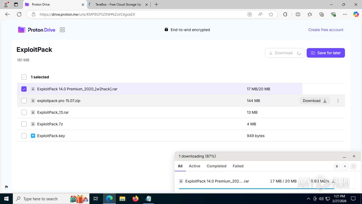362x204 pixels.
Task: Switch to the TeraBox browser tab
Action: [118, 5]
